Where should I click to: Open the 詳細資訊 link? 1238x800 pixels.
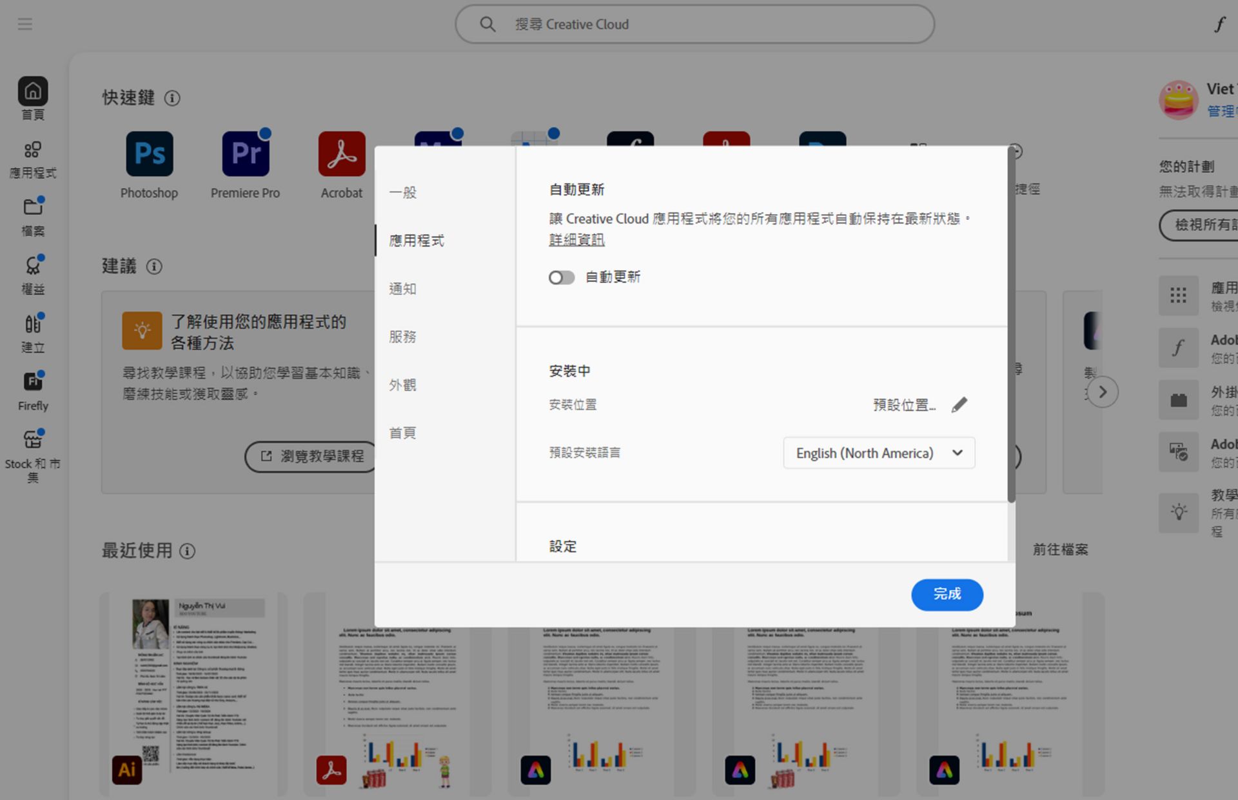576,240
